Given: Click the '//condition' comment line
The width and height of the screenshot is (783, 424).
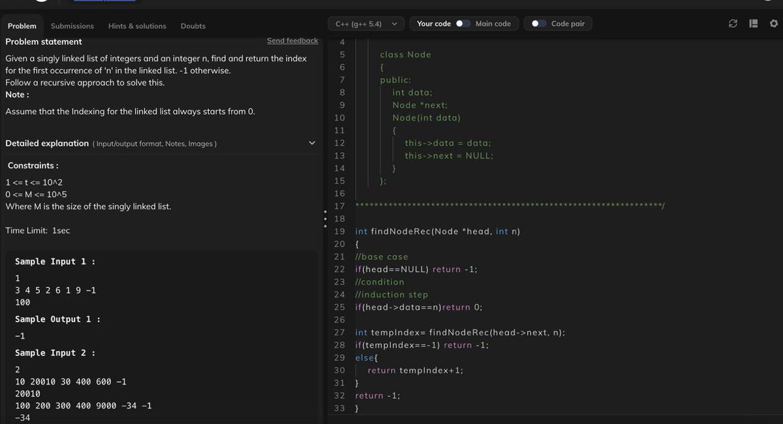Looking at the screenshot, I should [x=379, y=282].
